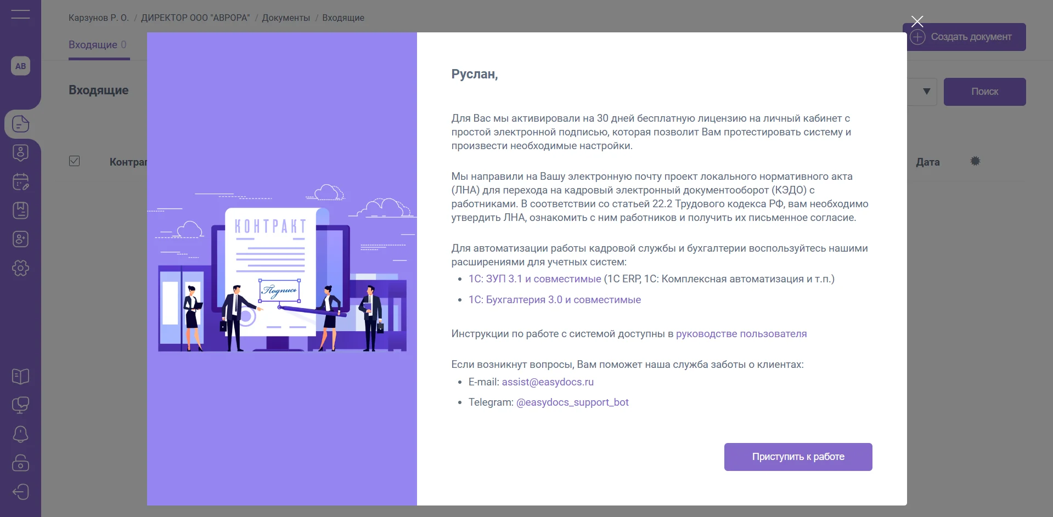
Task: Open the user guide book icon
Action: (x=20, y=376)
